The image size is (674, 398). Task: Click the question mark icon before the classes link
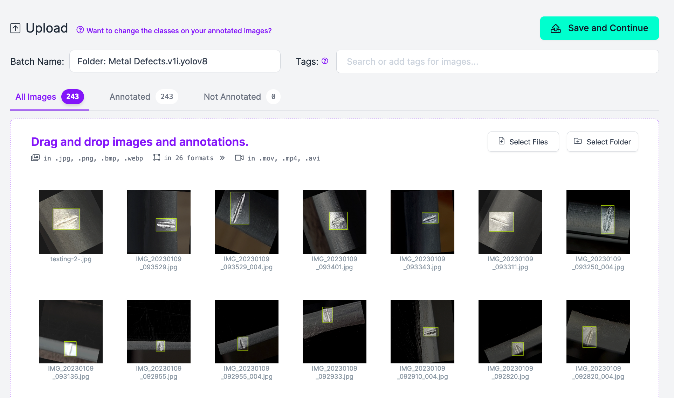80,30
